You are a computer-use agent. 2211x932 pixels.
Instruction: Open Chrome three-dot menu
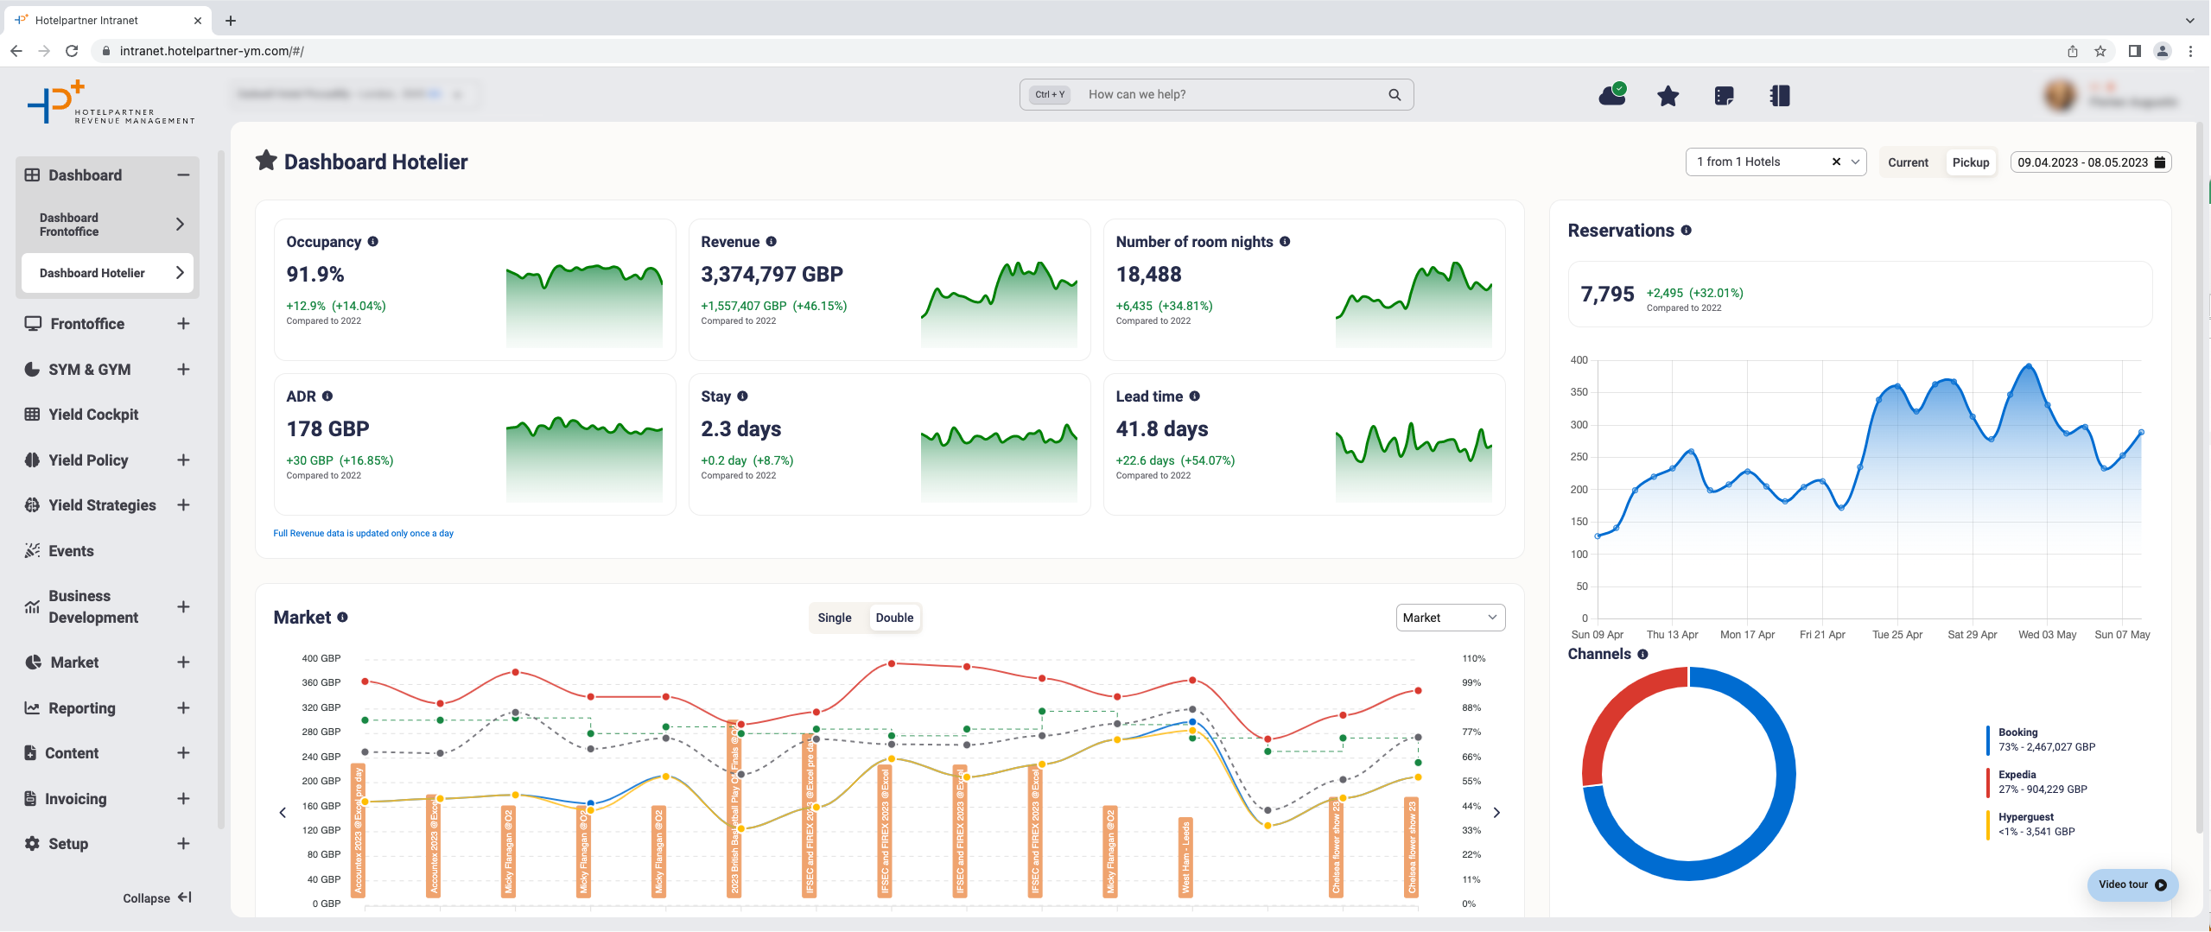(x=2190, y=51)
